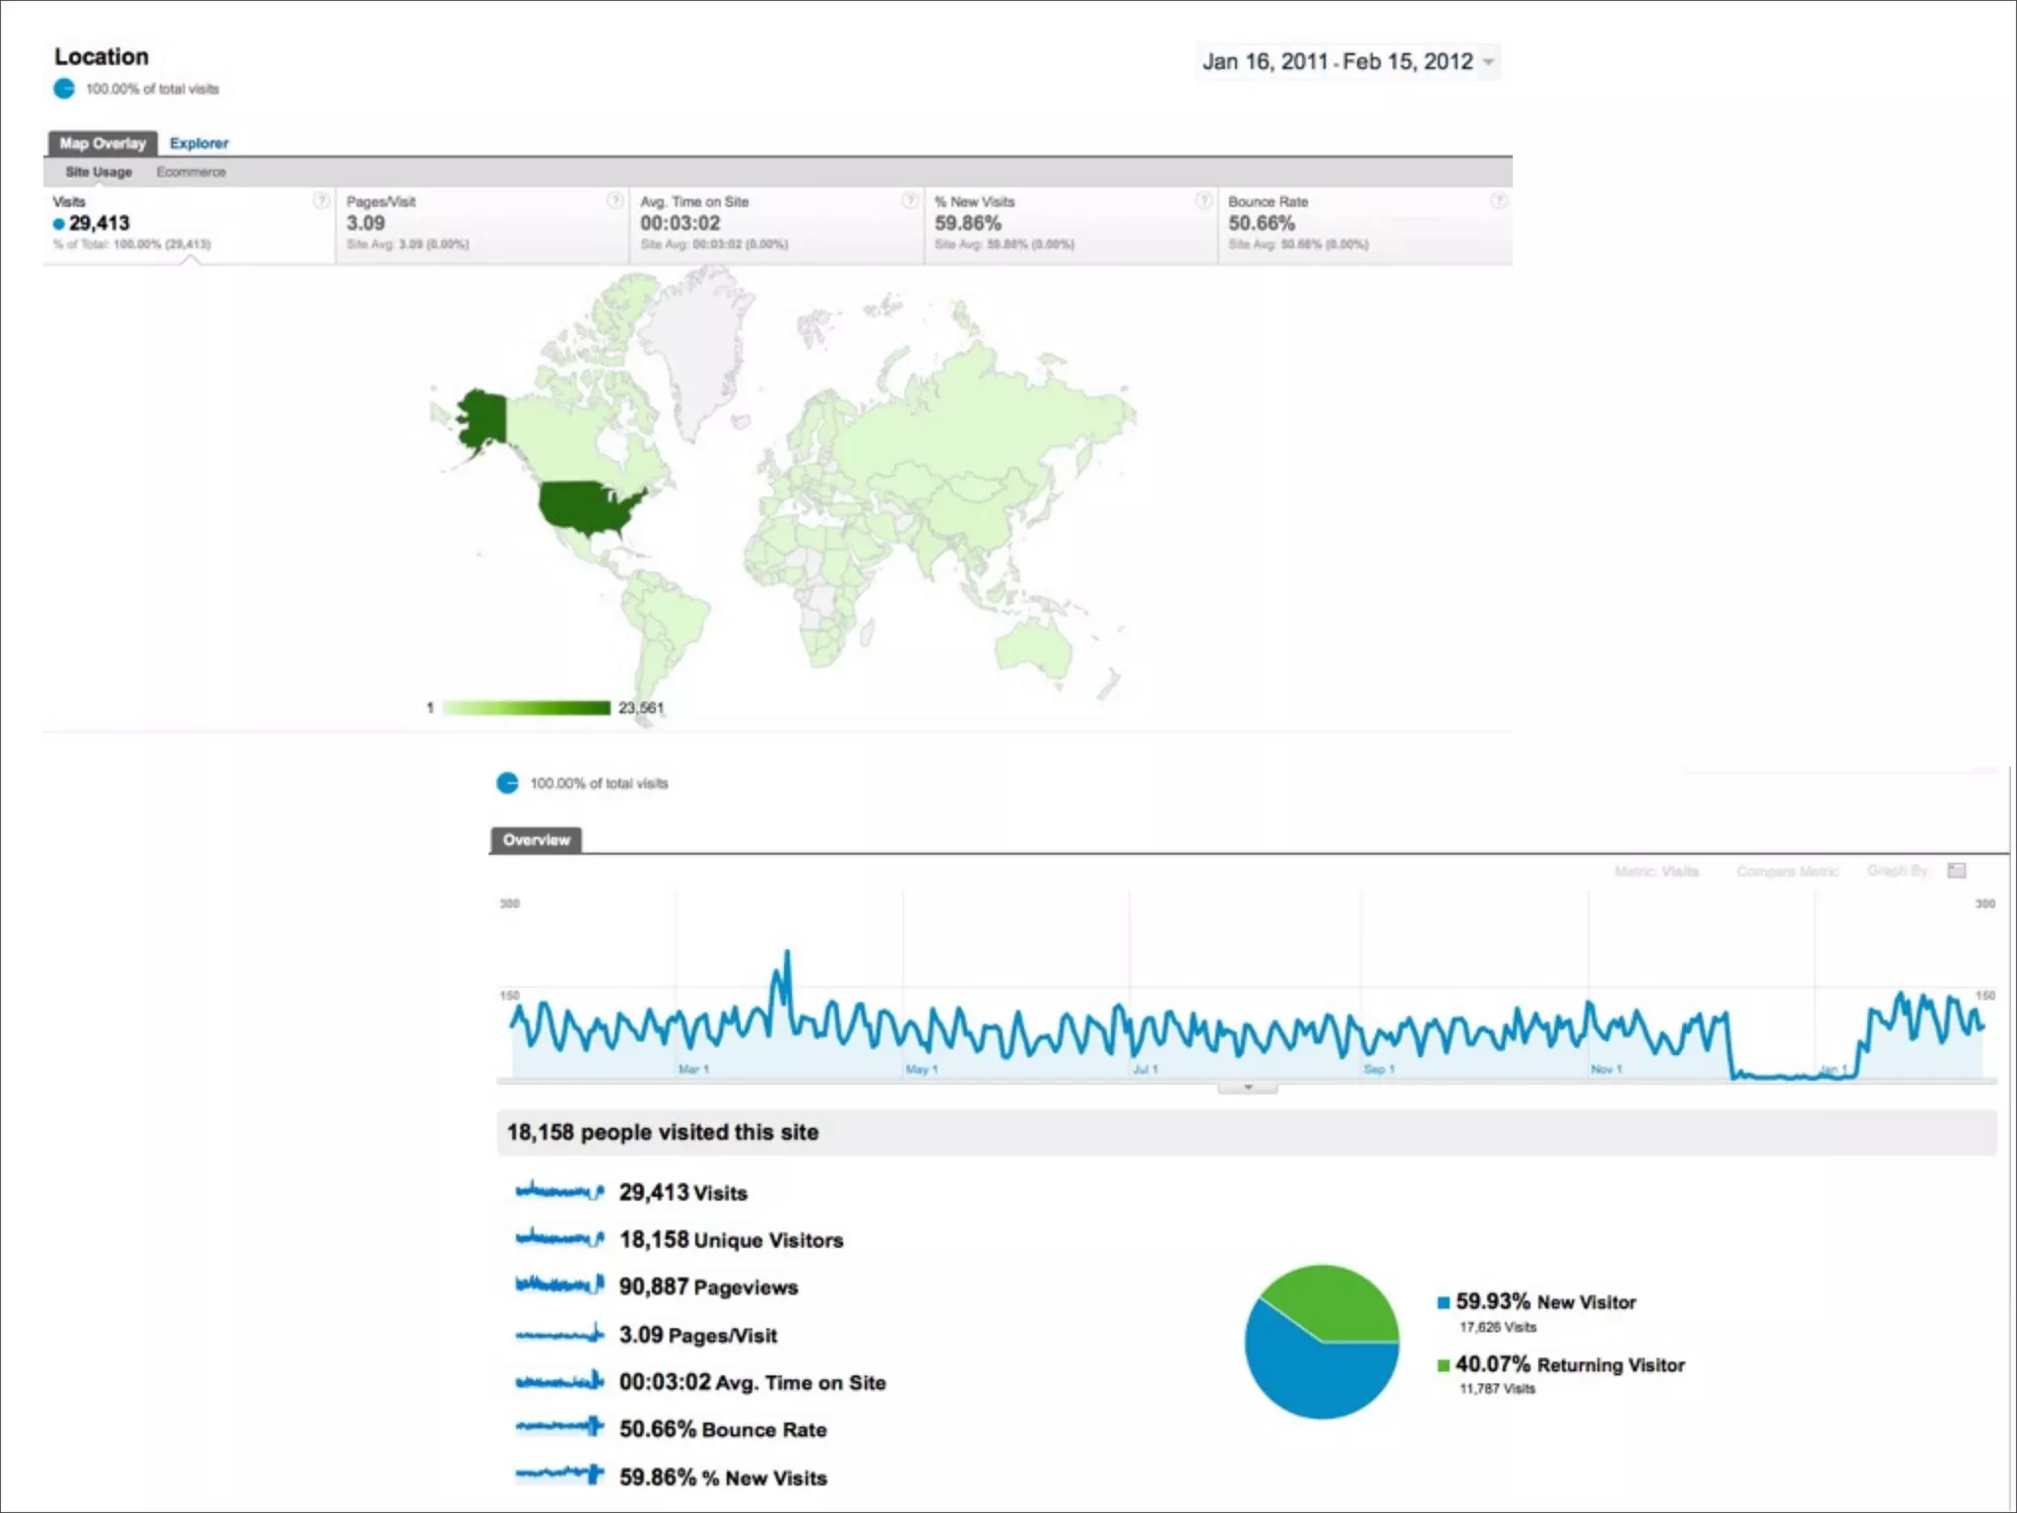Click the Pageviews sparkline icon
This screenshot has height=1513, width=2017.
click(x=559, y=1284)
